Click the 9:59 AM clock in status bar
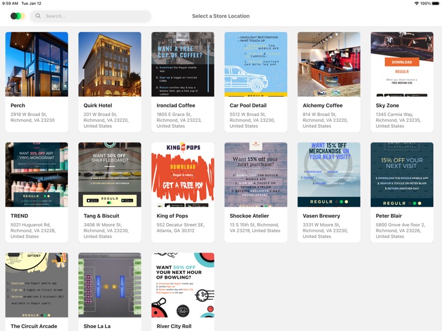Screen dimensions: 442x331 tap(10, 4)
